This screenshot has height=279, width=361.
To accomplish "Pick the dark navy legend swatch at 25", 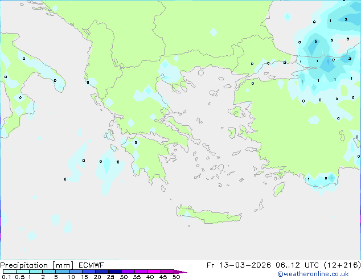I will coord(114,272).
